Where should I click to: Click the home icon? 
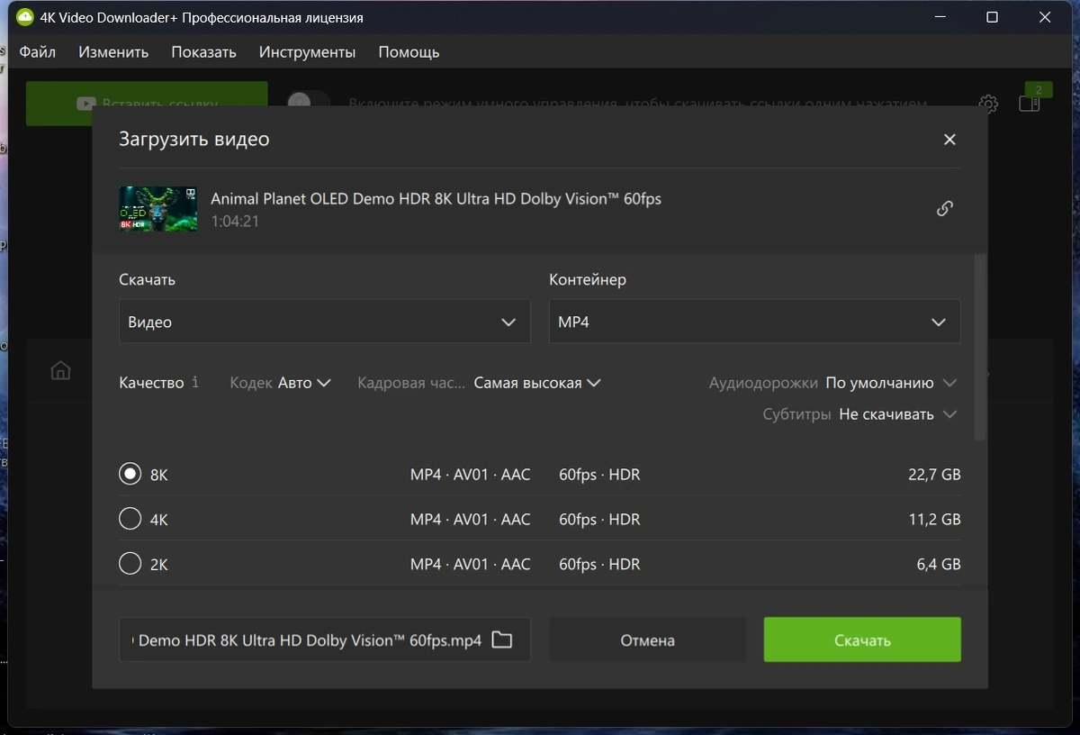(60, 370)
